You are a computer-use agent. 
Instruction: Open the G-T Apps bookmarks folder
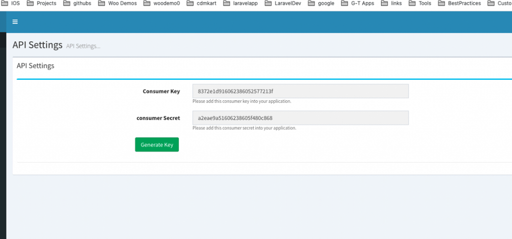(358, 3)
